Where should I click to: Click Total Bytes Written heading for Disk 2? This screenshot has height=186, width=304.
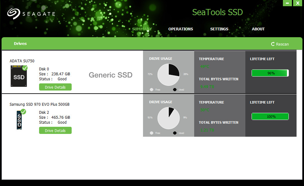coord(218,122)
